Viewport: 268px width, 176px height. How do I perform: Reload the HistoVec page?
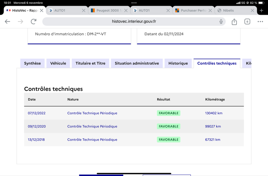tap(33, 21)
